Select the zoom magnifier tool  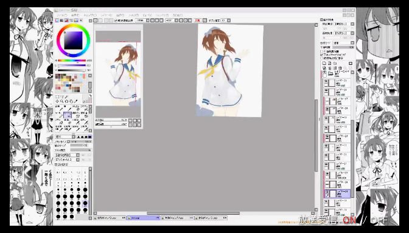tap(62, 101)
